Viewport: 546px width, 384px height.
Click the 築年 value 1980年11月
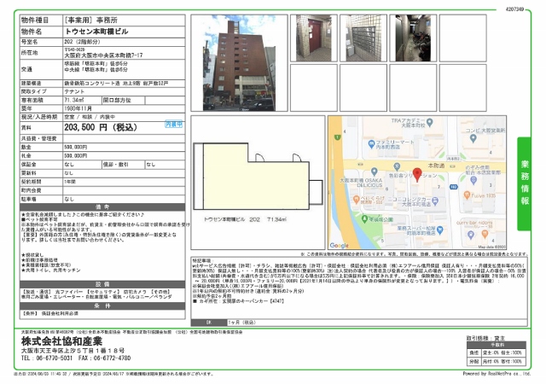[x=78, y=108]
